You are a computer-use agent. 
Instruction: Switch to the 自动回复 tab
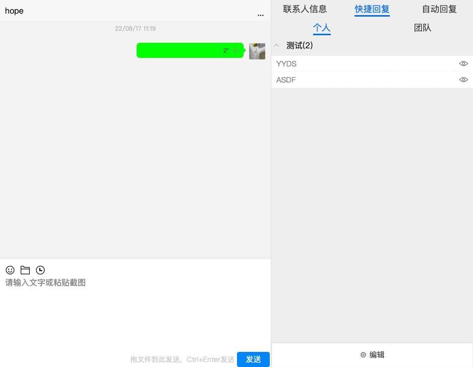tap(439, 9)
